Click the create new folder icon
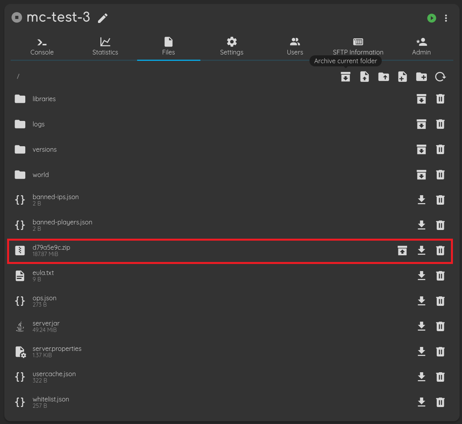462x424 pixels. [421, 77]
